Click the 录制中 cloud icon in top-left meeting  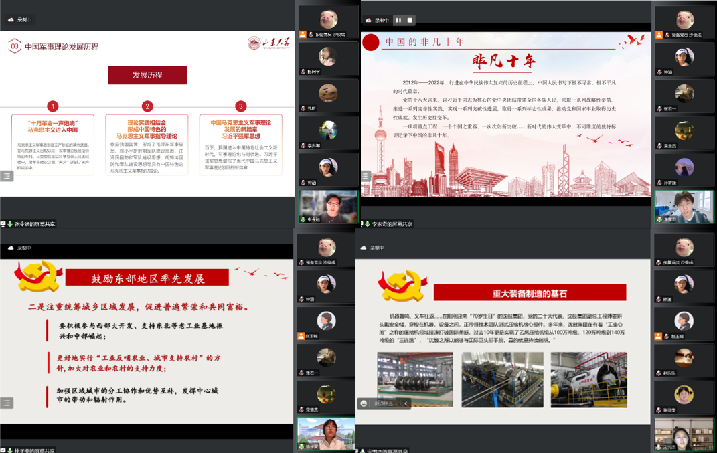tap(11, 20)
